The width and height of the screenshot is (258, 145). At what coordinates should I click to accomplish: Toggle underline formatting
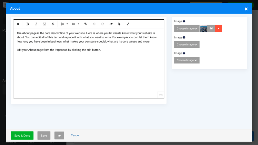coord(45,24)
